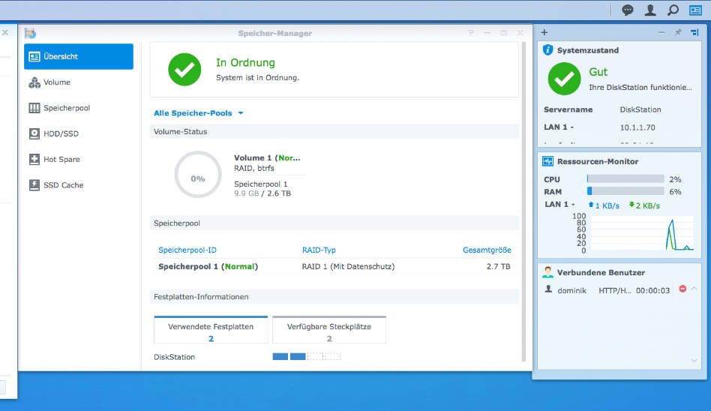The height and width of the screenshot is (411, 711).
Task: Click the Ressourcen-Monitor icon
Action: [x=547, y=161]
